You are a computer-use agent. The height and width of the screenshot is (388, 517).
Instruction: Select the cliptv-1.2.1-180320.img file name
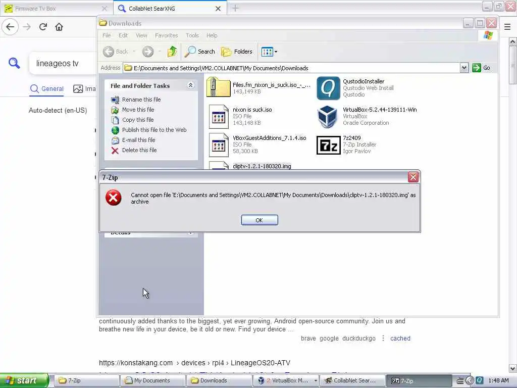click(x=262, y=166)
